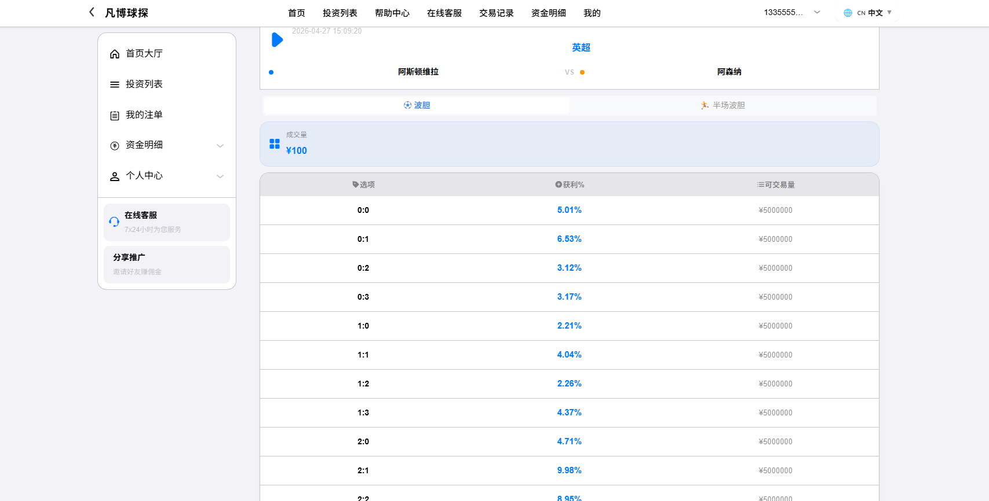Image resolution: width=989 pixels, height=501 pixels.
Task: Open 在线客服 in the top navigation
Action: coord(444,13)
